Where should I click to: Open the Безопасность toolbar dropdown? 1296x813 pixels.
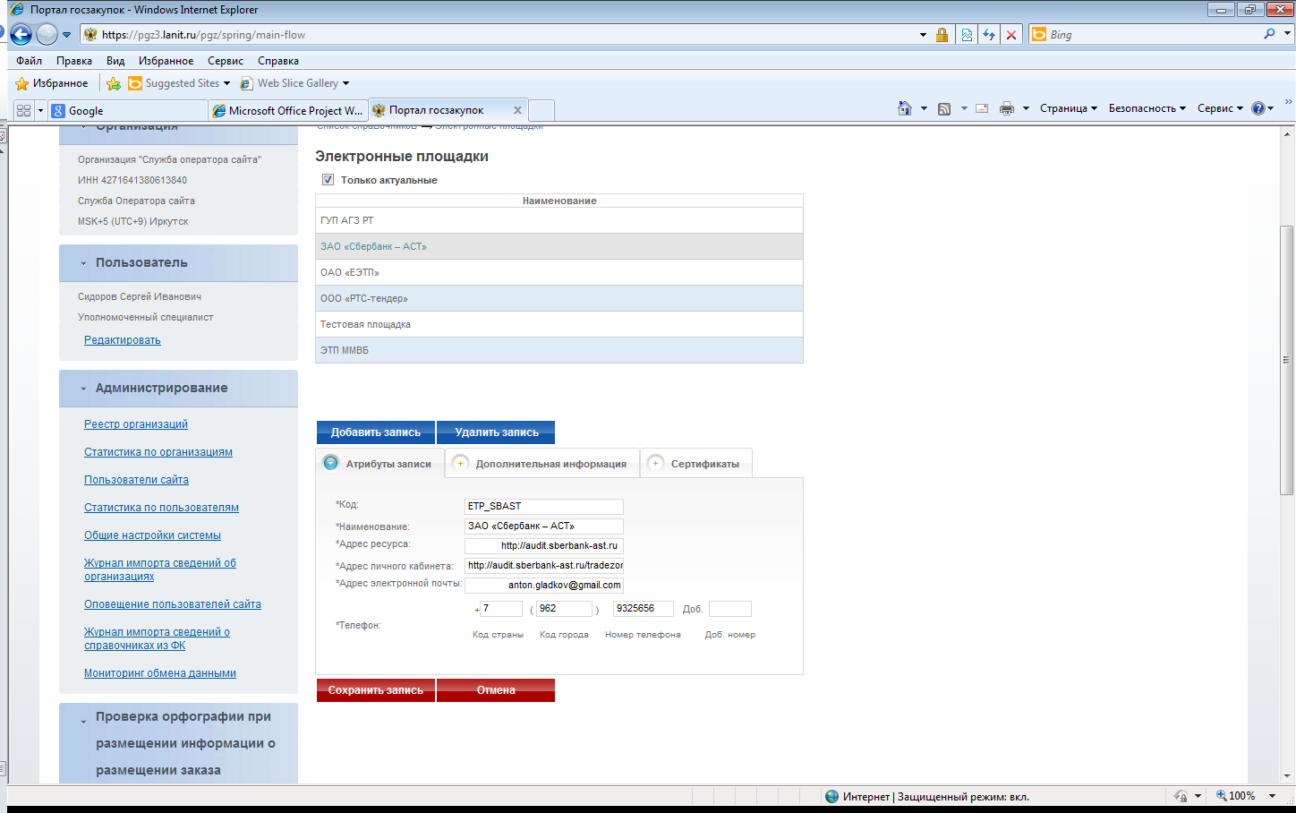pyautogui.click(x=1147, y=108)
